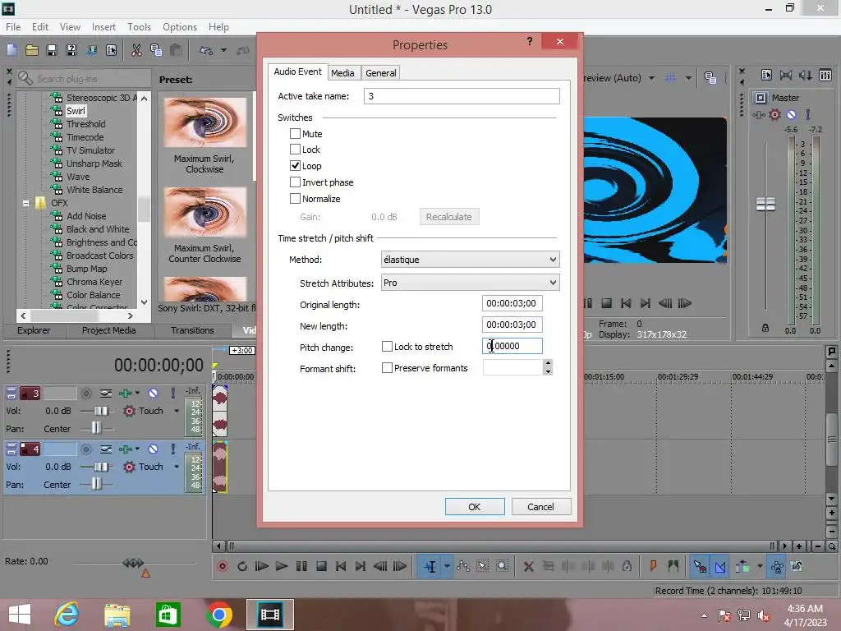The width and height of the screenshot is (841, 631).
Task: Click Cancel in Properties dialog
Action: 540,506
